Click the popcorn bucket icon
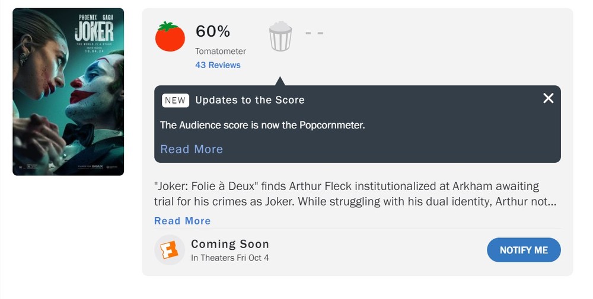The width and height of the screenshot is (593, 299). [x=280, y=37]
